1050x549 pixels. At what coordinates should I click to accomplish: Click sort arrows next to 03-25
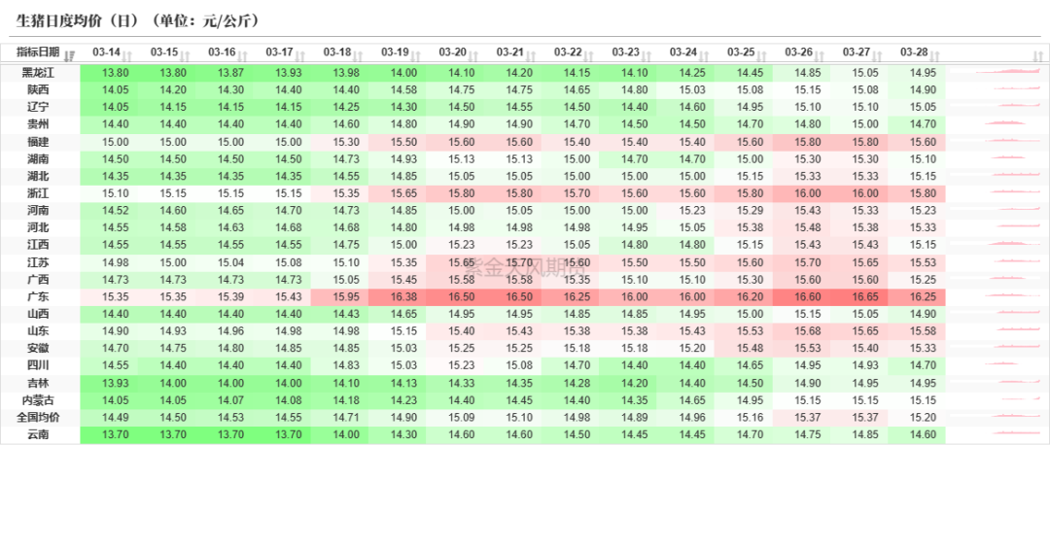[761, 56]
